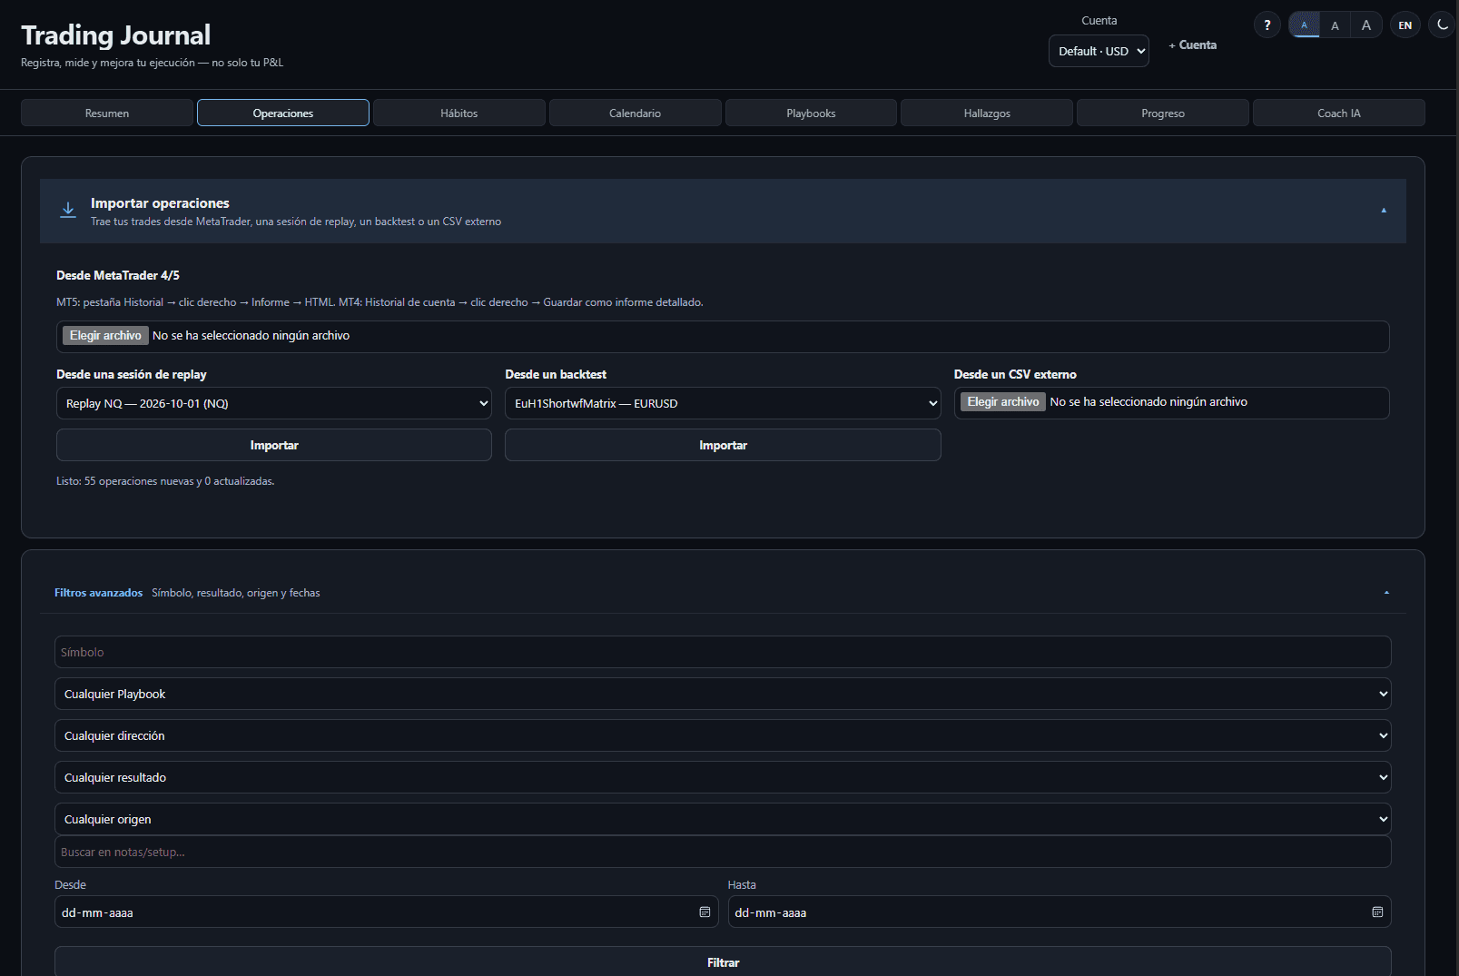Image resolution: width=1459 pixels, height=976 pixels.
Task: Open the Cualquier Playbook dropdown
Action: point(723,694)
